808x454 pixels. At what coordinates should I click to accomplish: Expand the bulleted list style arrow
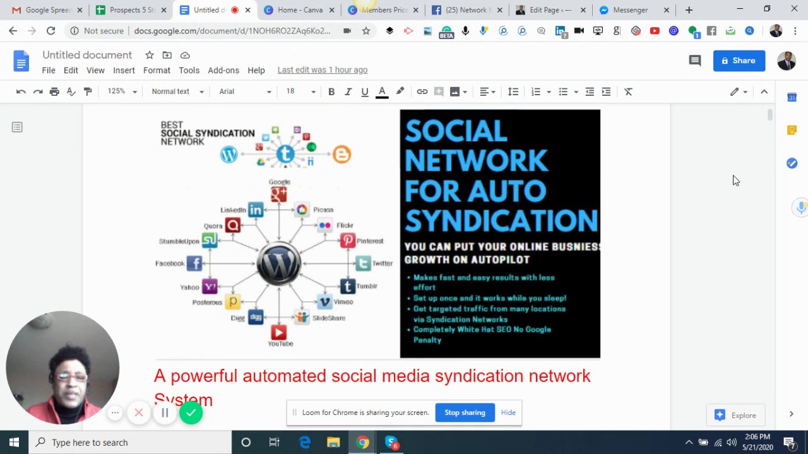point(576,91)
